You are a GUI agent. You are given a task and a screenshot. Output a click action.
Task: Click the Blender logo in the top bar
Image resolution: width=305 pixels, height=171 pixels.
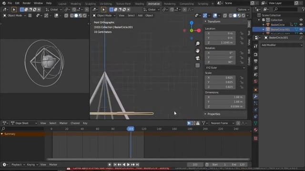tap(4, 3)
